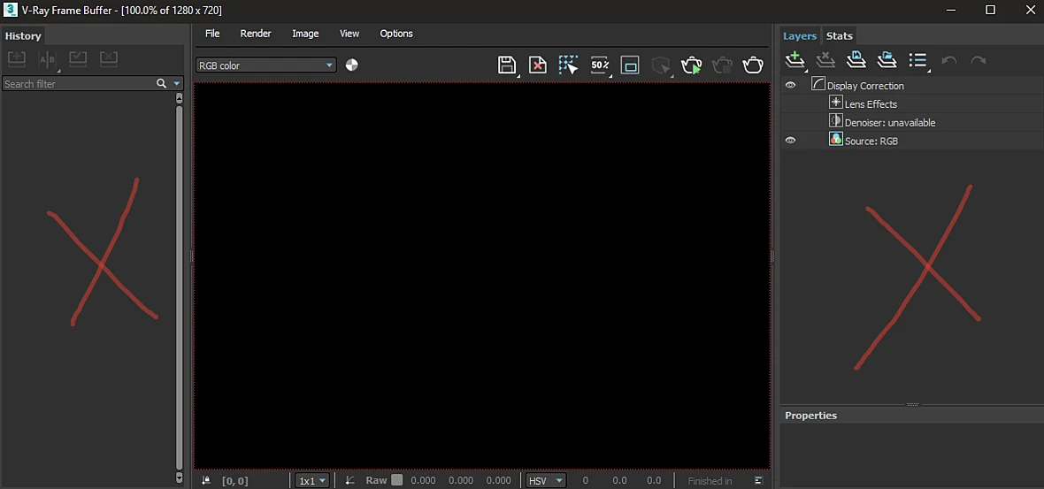Click the History panel vertical scrollbar track
The width and height of the screenshot is (1044, 489).
pyautogui.click(x=179, y=287)
